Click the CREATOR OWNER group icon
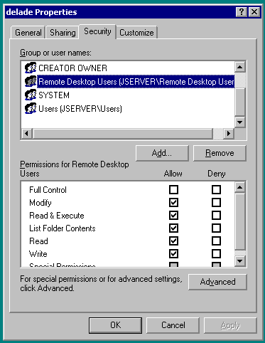Viewport: 265px width, 343px height. (x=31, y=68)
